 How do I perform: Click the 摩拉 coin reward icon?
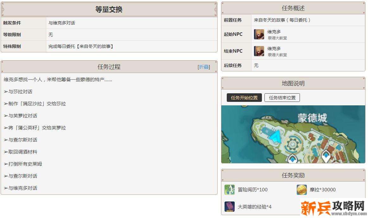pyautogui.click(x=302, y=189)
